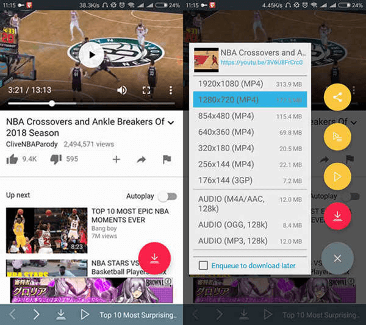Add video to playlist with plus icon
This screenshot has width=366, height=325.
tap(117, 159)
